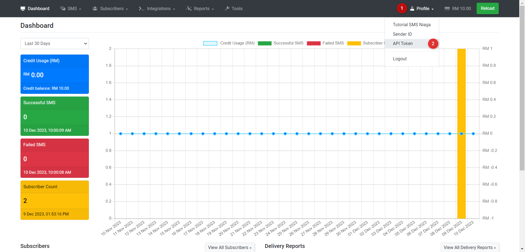Click View All Subscribers button

click(x=230, y=247)
